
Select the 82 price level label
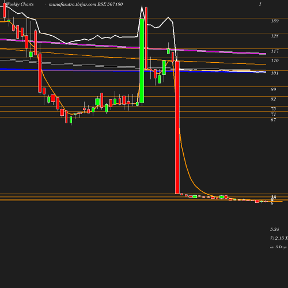point(274,99)
